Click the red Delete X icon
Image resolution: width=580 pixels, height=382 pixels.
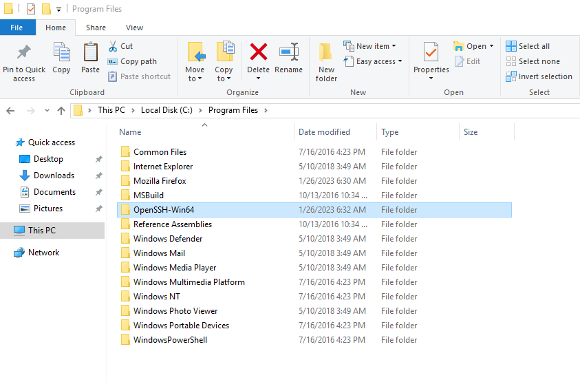(x=259, y=52)
